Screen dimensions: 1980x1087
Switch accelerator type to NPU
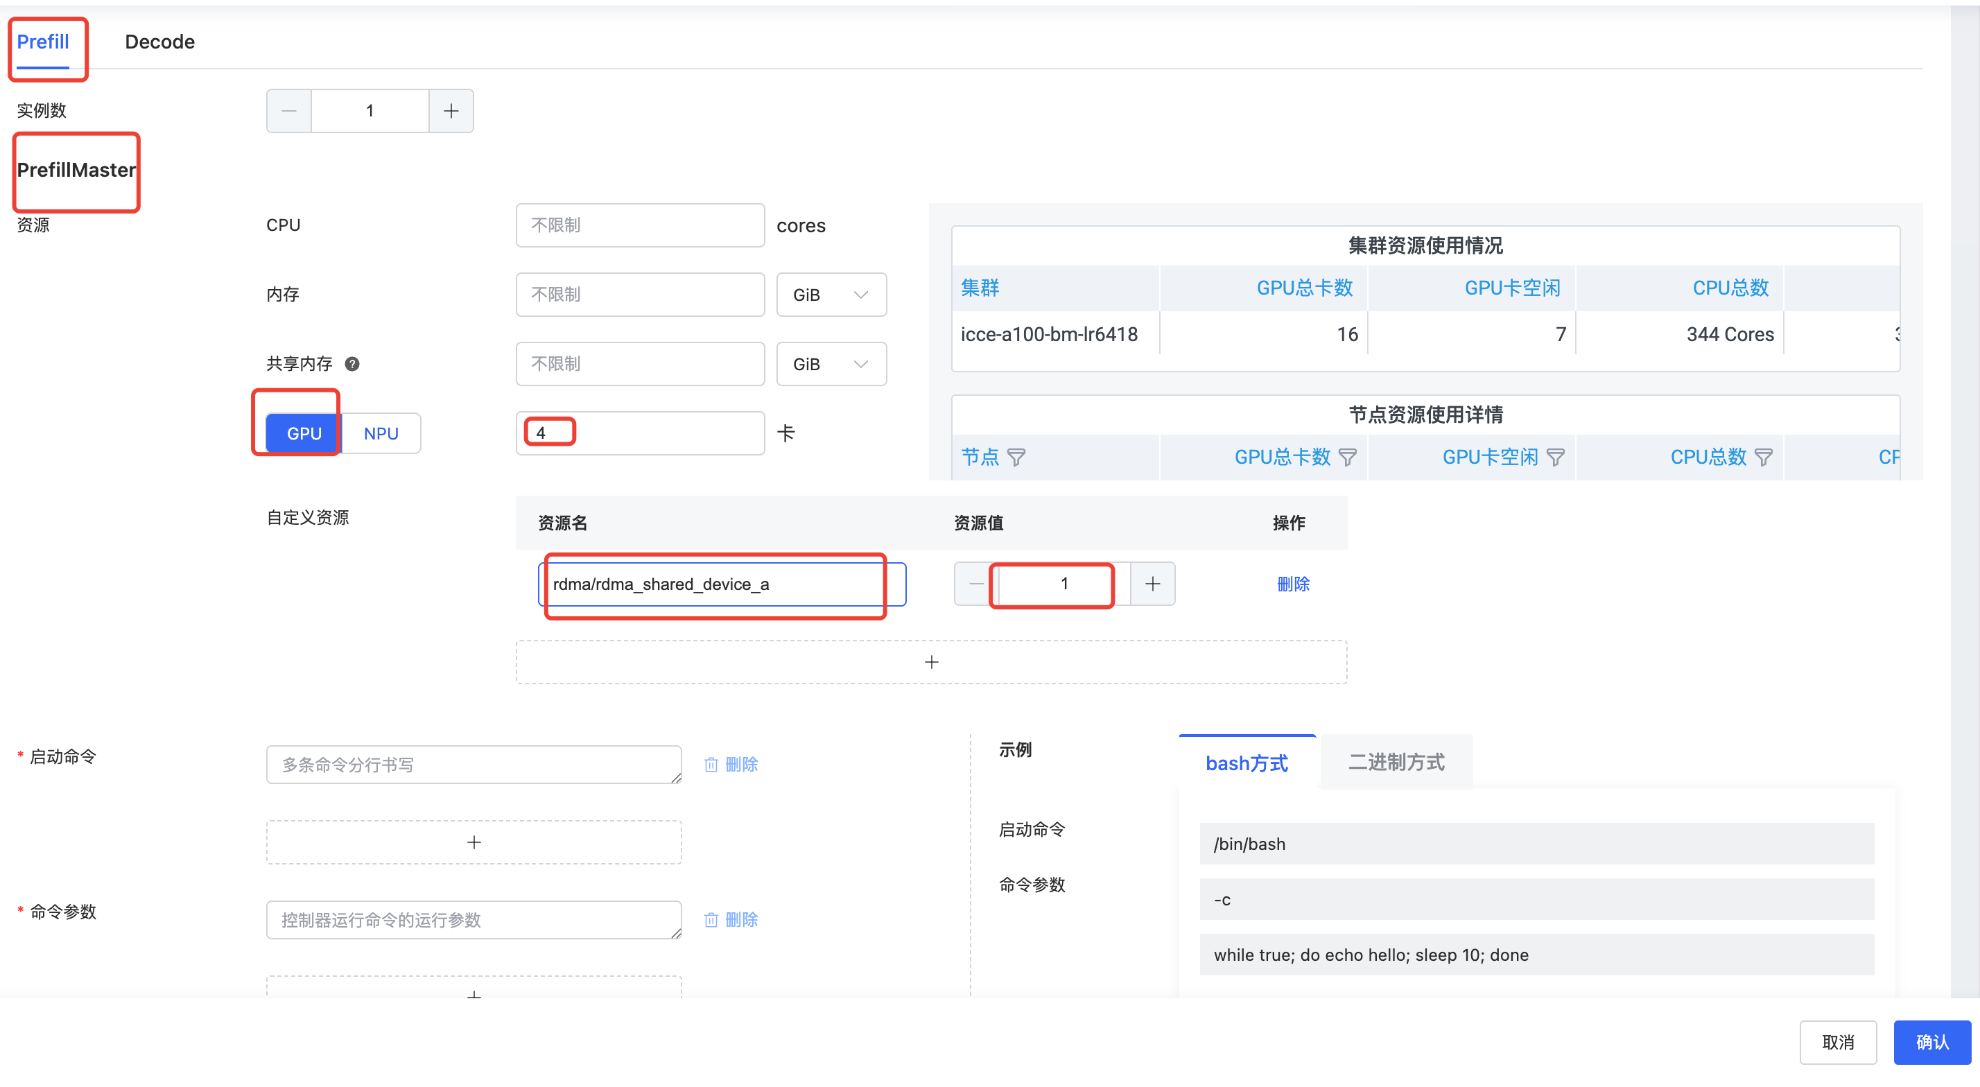coord(381,433)
